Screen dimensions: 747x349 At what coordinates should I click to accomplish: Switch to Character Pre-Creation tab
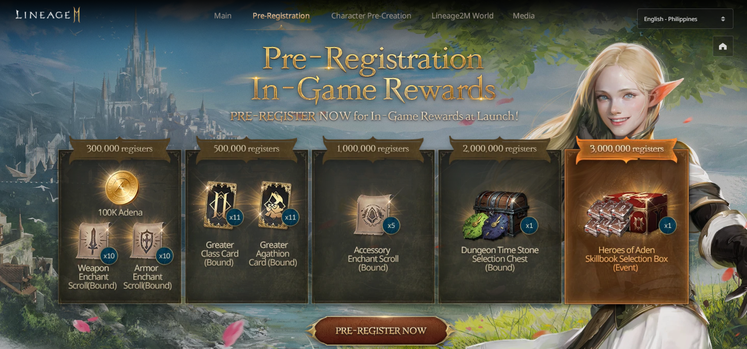pyautogui.click(x=371, y=16)
